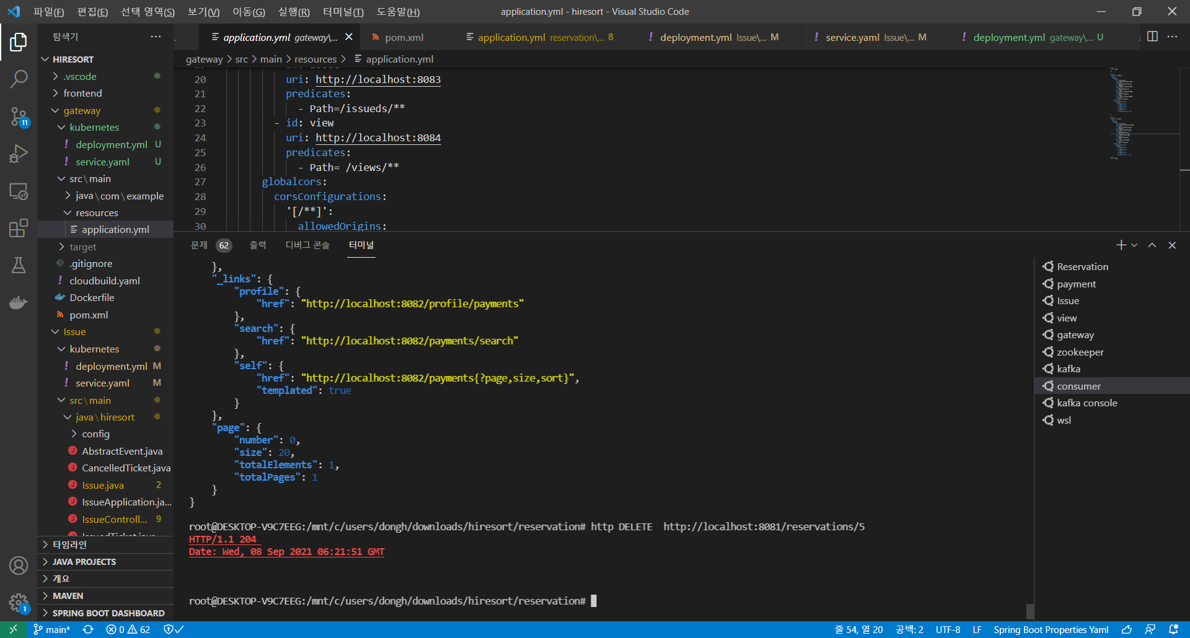
Task: Open the Remote Explorer view
Action: tap(19, 192)
